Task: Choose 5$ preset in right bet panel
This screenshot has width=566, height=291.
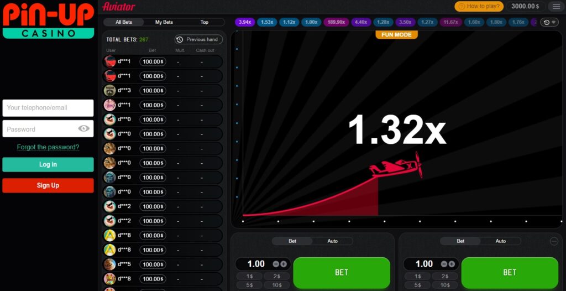Action: 418,285
